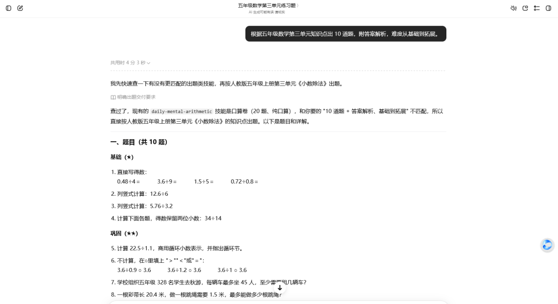Jump to bottom with the down-arrow button
Viewport: 558px width, 304px height.
pos(280,288)
